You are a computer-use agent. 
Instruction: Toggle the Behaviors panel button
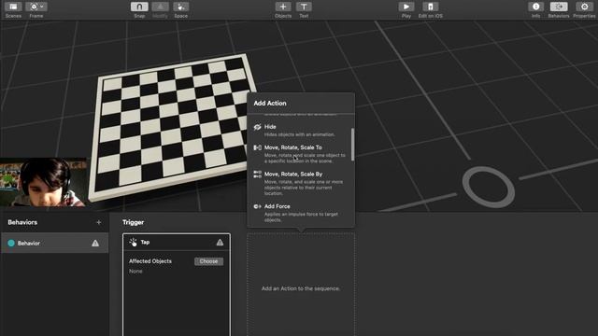(559, 7)
